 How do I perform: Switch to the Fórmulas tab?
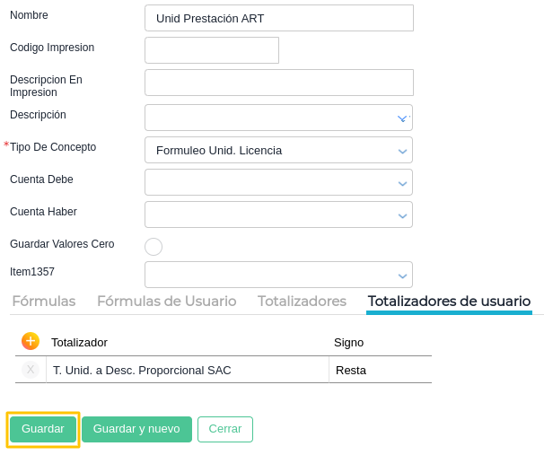pyautogui.click(x=44, y=302)
